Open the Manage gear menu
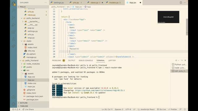The height and width of the screenshot is (111, 198). 14,104
